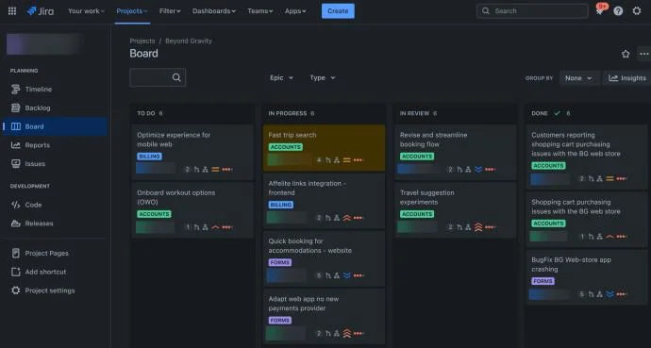Open the notifications bell icon
Screen dimensions: 651x348
click(599, 11)
